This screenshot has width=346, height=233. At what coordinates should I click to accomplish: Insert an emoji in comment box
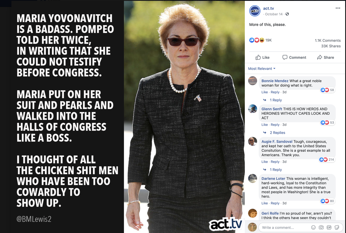tap(313, 227)
